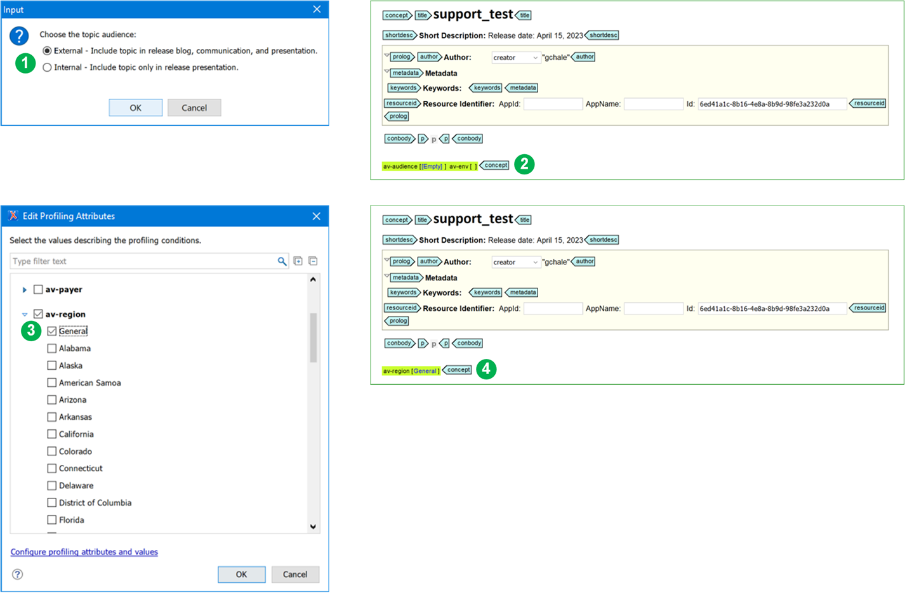
Task: Collapse the prolog element in the av-audience editor panel
Action: pos(386,55)
